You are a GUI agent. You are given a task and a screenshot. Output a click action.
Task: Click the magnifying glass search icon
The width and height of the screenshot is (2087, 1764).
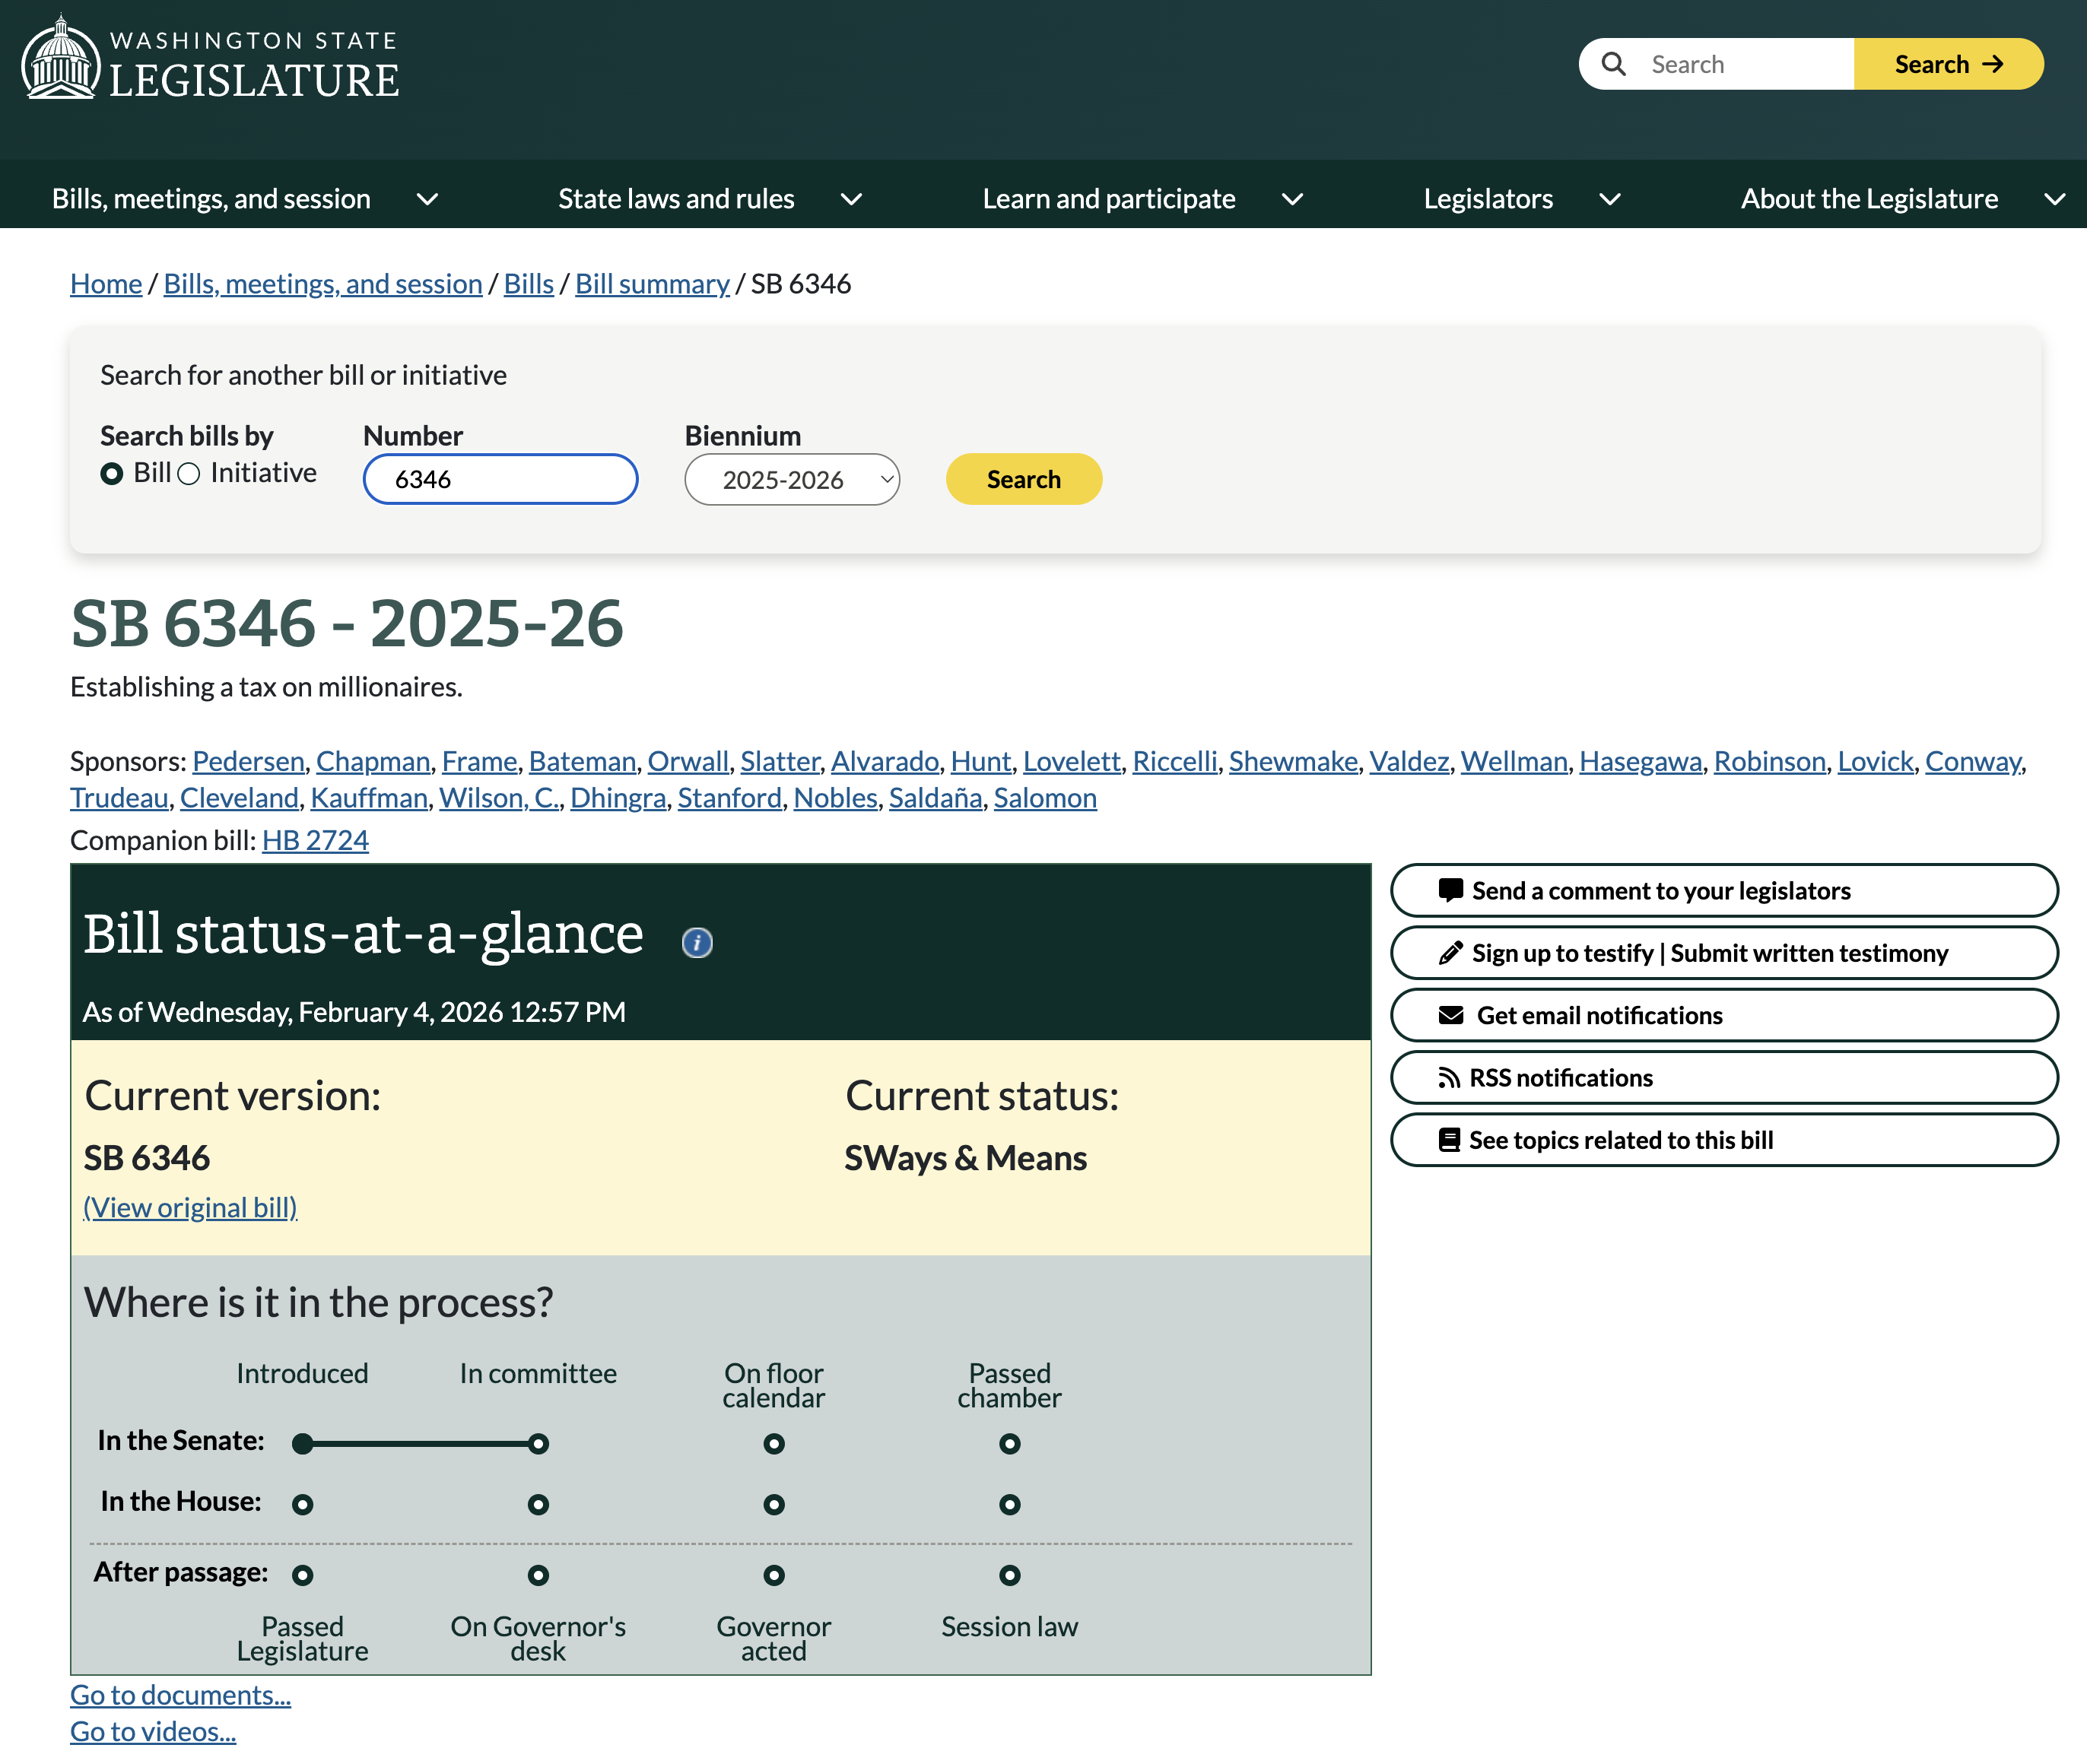pos(1612,64)
